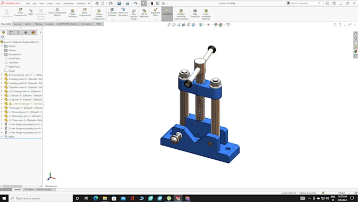Start a New Motion Study
358x202 pixels.
[x=134, y=14]
